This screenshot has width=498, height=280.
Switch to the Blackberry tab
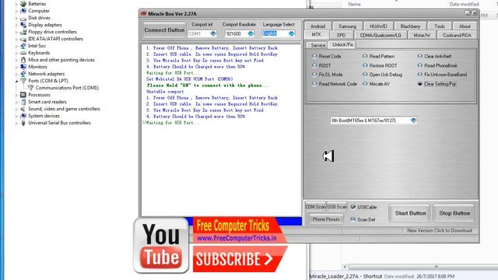(410, 26)
